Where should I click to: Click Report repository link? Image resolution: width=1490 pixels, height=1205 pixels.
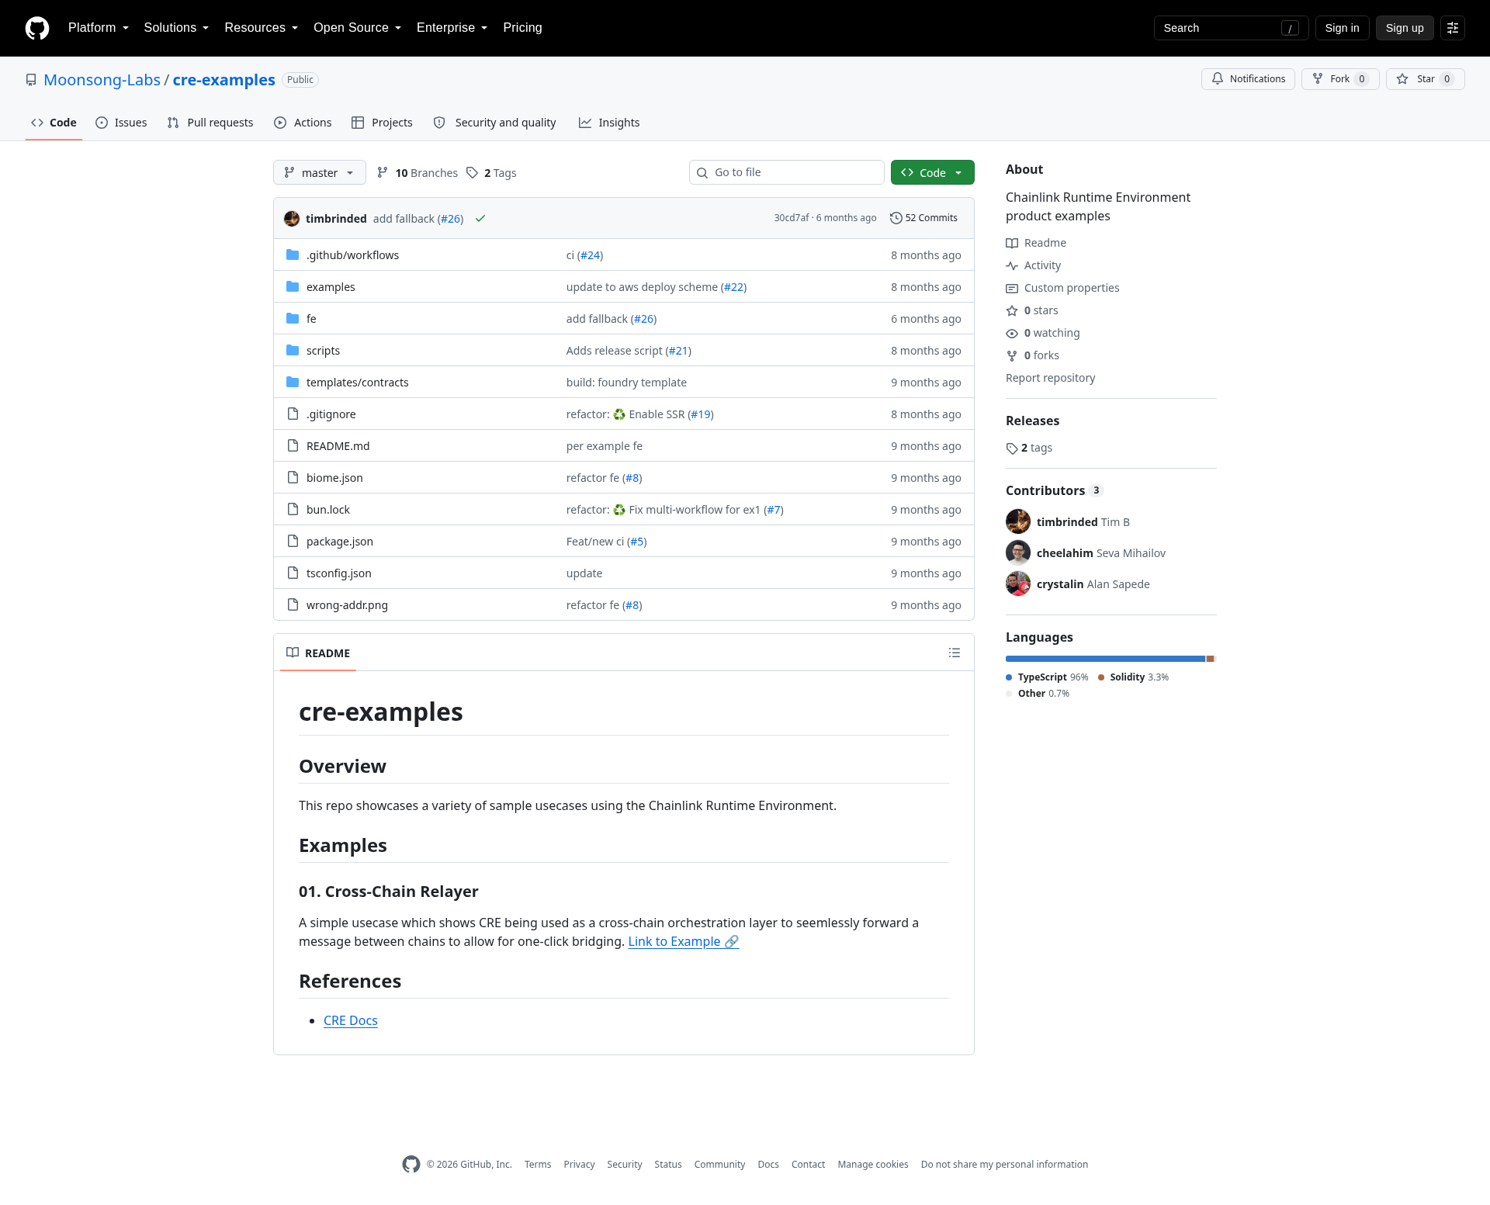(1051, 378)
